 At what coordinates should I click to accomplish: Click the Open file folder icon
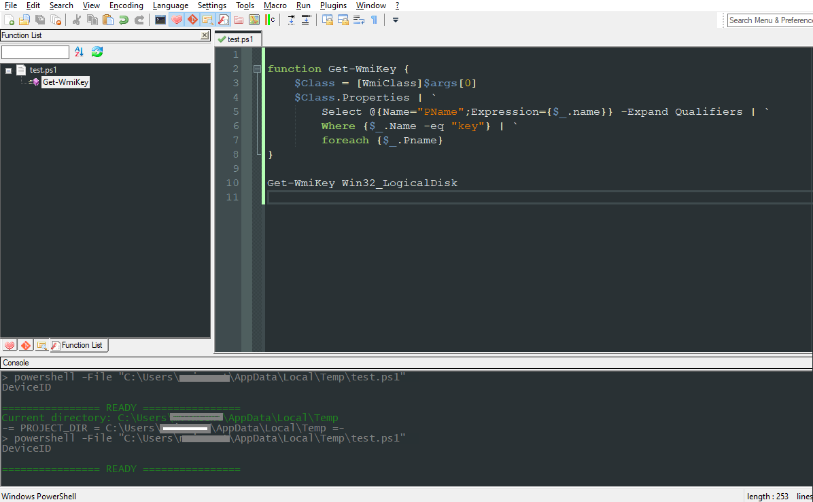coord(24,20)
